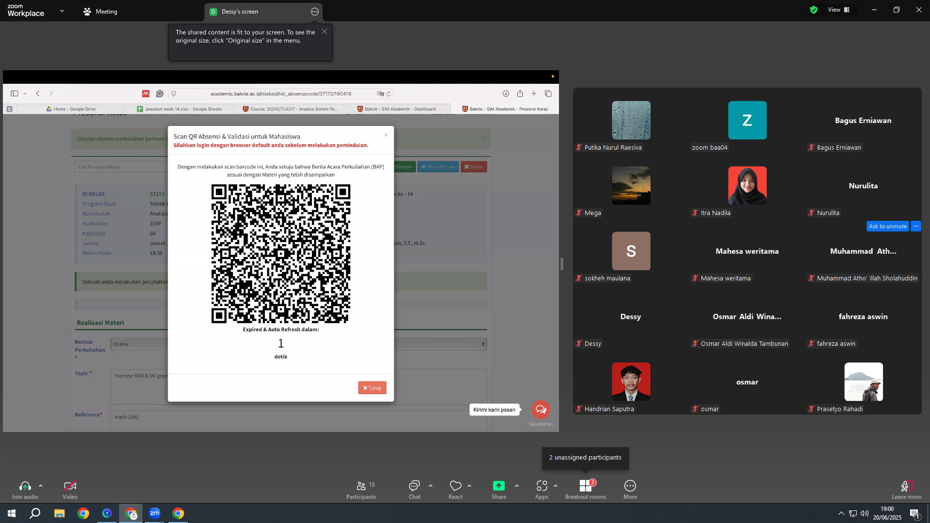
Task: Expand the React options arrow
Action: [469, 486]
